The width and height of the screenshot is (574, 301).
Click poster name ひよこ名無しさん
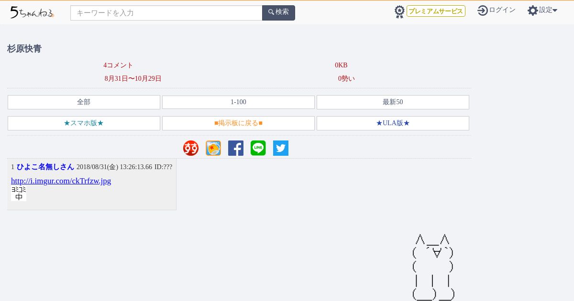[x=45, y=167]
